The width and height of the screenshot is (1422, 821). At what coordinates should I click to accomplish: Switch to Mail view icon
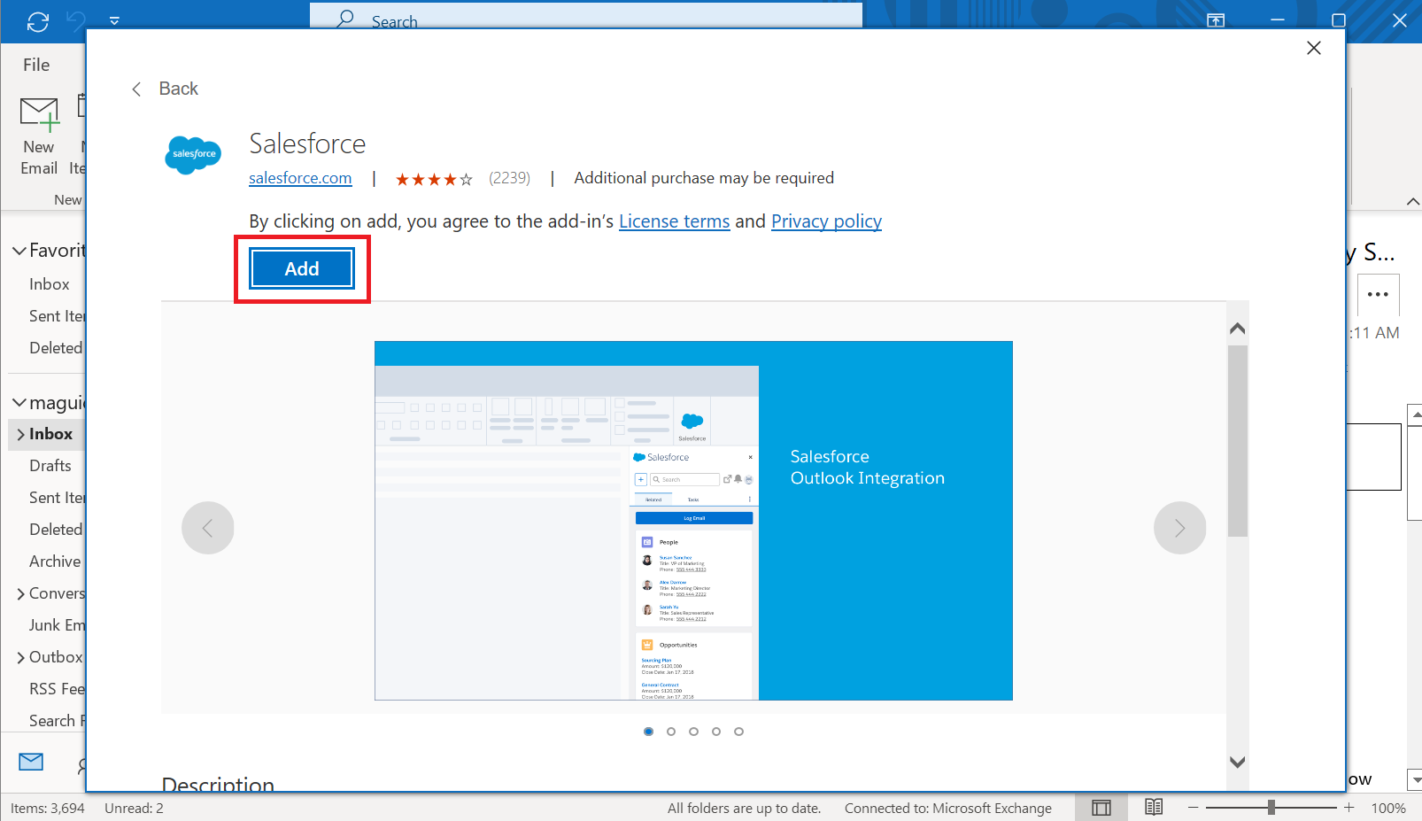[x=31, y=761]
